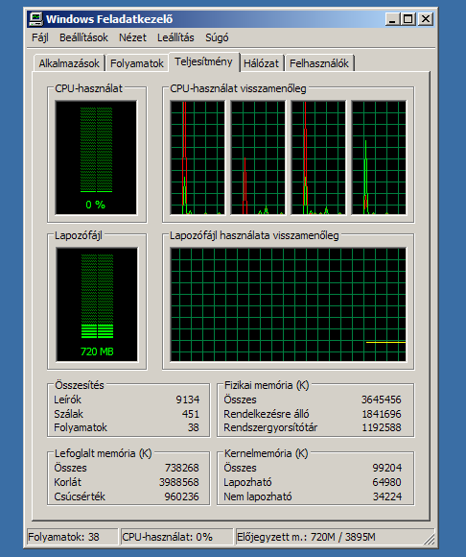Click the CPU-használat 0 % gauge
The height and width of the screenshot is (557, 466).
tap(96, 157)
